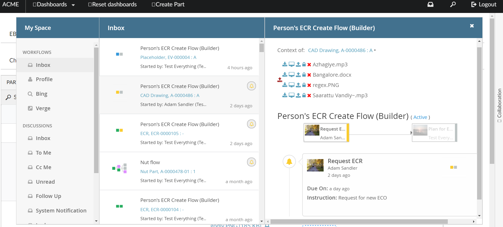View Saarattu Vandiy~.mp3 using the monitor icon
503x227 pixels.
[291, 95]
